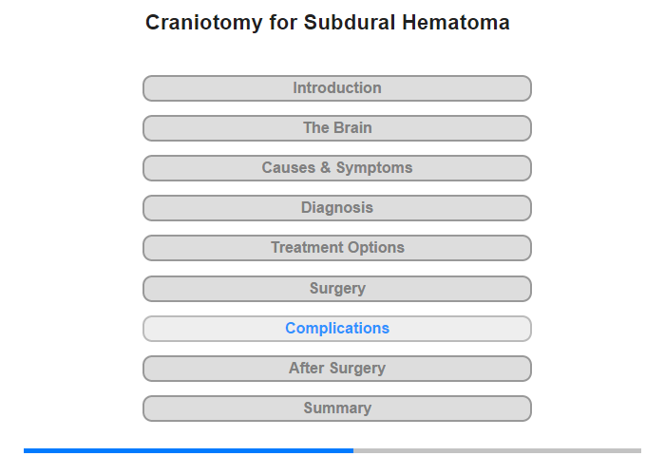Go to After Surgery section
This screenshot has height=456, width=665.
(x=337, y=369)
